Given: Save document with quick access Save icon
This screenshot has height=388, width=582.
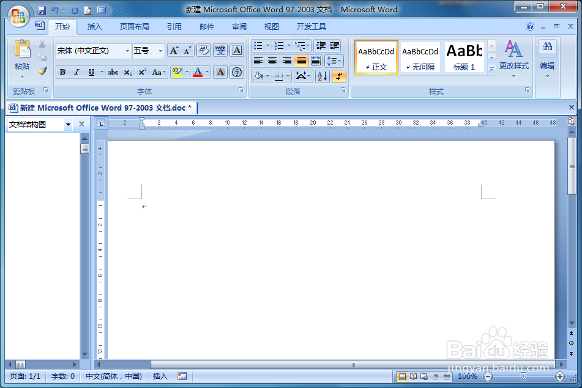Looking at the screenshot, I should coord(42,10).
